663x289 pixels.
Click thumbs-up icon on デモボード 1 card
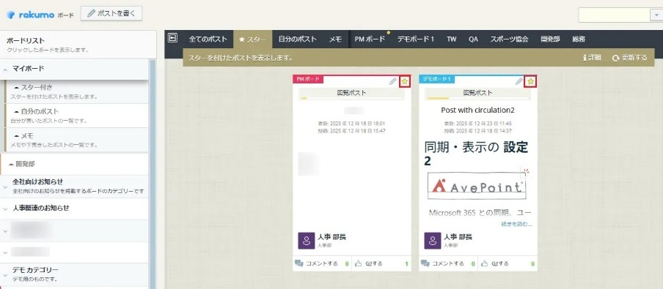click(x=485, y=263)
